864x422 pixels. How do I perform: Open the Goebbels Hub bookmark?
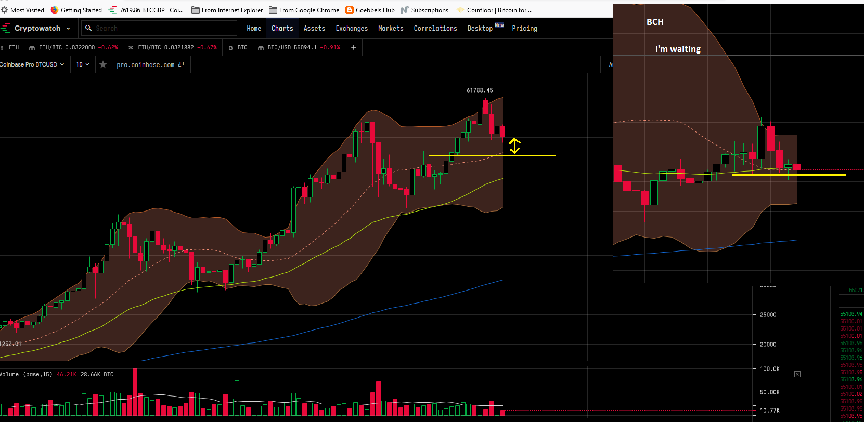coord(370,10)
